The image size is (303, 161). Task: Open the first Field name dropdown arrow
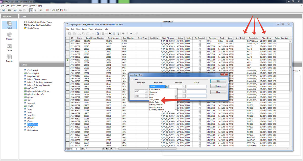click(167, 86)
